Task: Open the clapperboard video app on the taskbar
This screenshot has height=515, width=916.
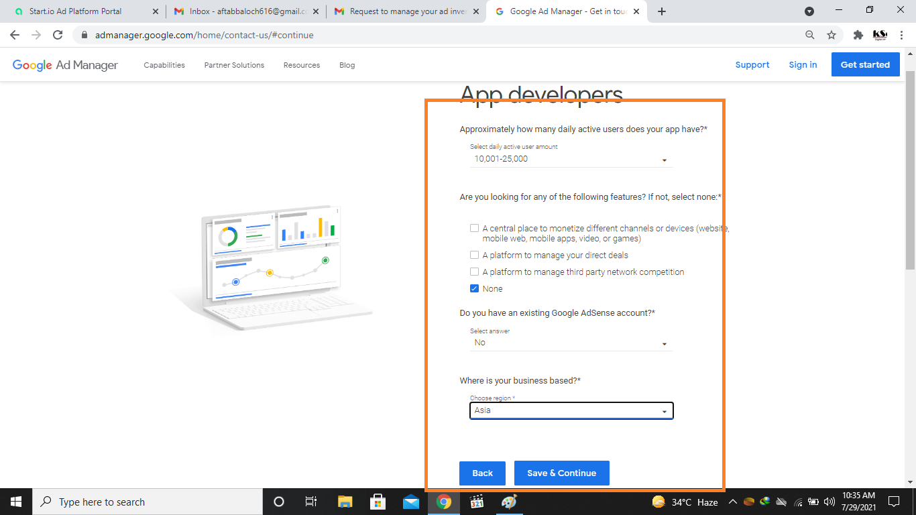Action: pos(477,502)
